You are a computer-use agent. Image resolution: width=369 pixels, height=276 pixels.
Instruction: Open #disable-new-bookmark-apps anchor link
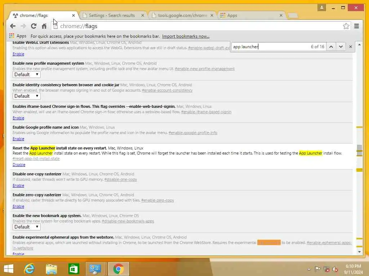pos(128,221)
